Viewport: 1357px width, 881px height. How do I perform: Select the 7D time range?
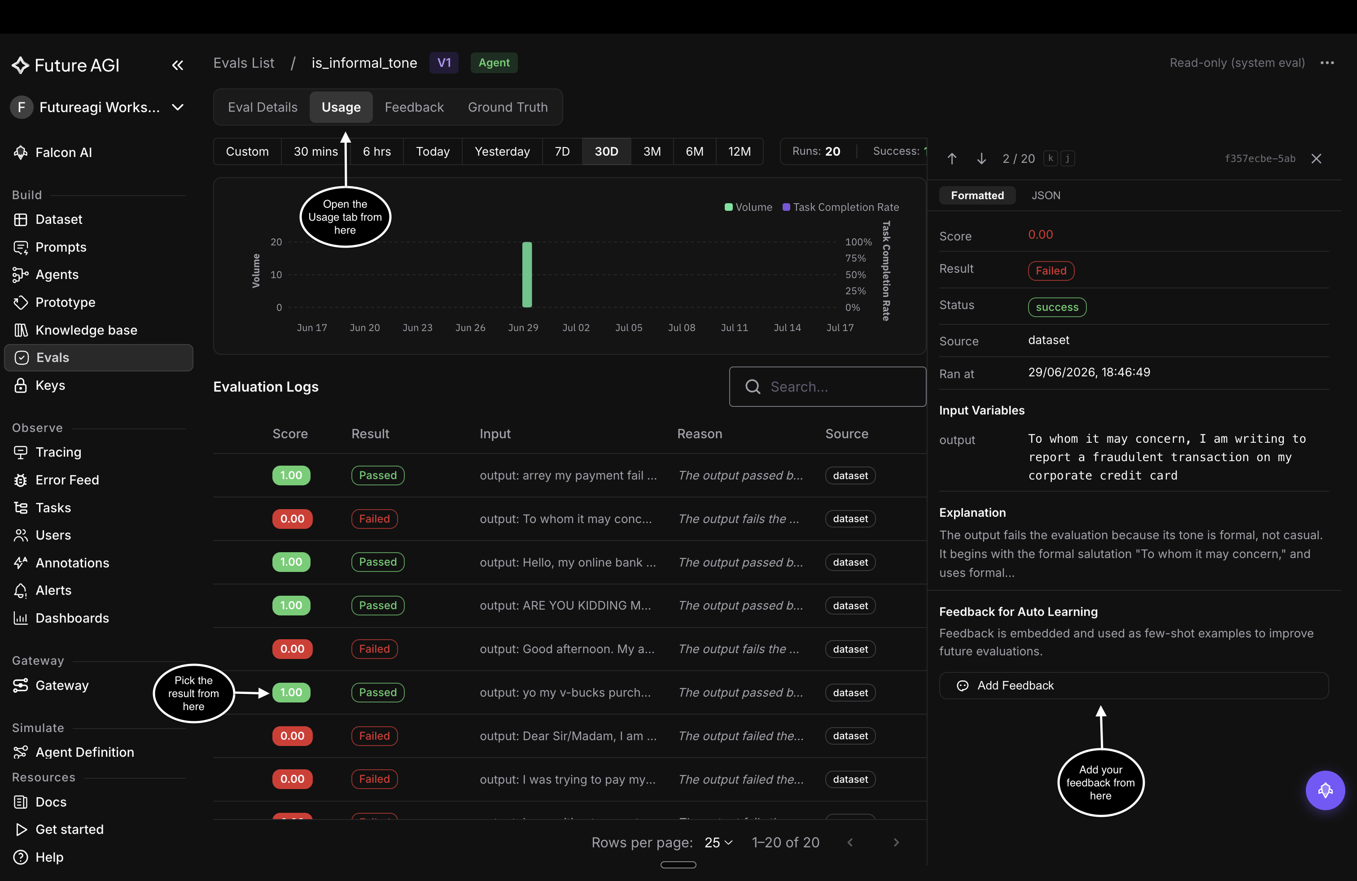[x=562, y=152]
